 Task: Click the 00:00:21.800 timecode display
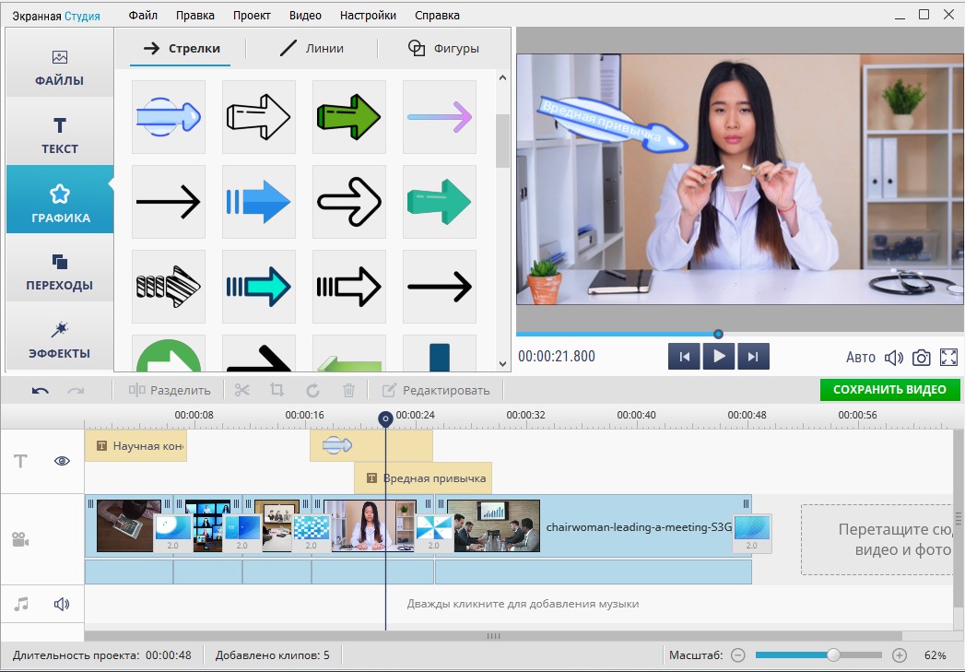click(x=557, y=357)
